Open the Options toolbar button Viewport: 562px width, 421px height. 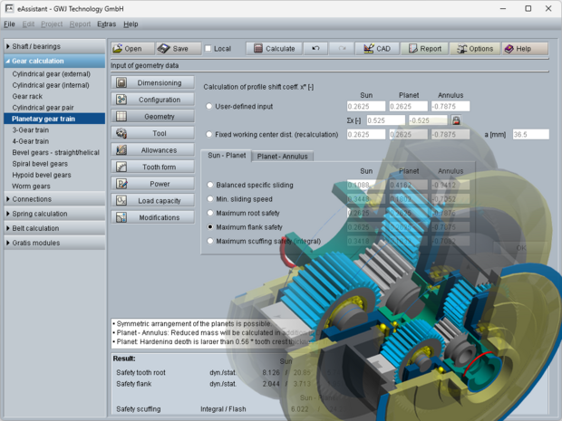473,49
